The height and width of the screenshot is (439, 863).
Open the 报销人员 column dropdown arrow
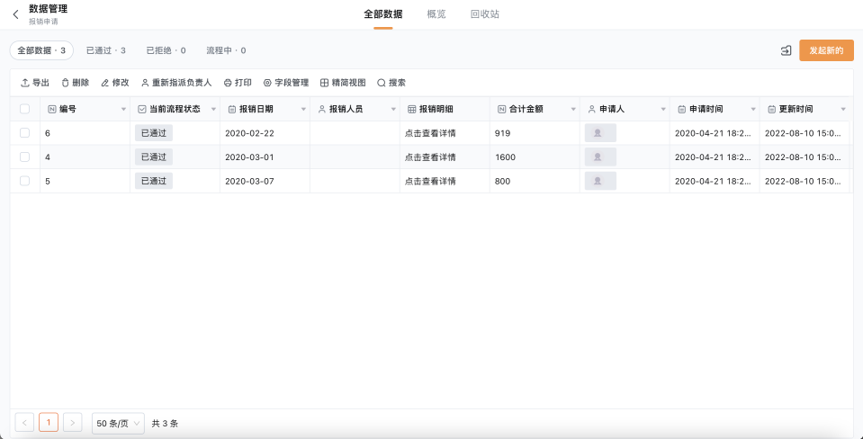point(393,110)
